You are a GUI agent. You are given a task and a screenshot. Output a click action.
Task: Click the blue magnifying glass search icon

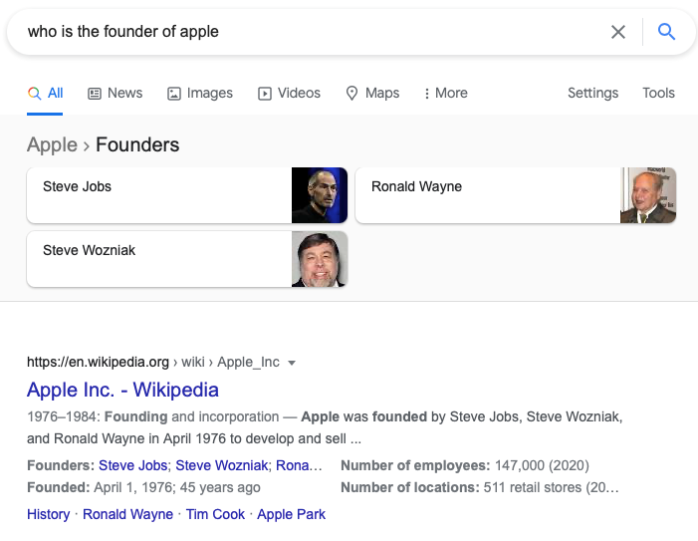pyautogui.click(x=666, y=32)
